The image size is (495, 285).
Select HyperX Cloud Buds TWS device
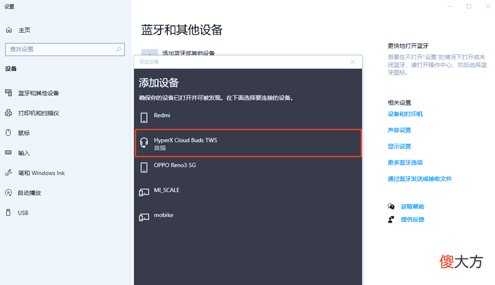[x=248, y=143]
